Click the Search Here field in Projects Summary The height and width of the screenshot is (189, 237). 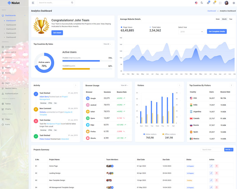pos(212,149)
